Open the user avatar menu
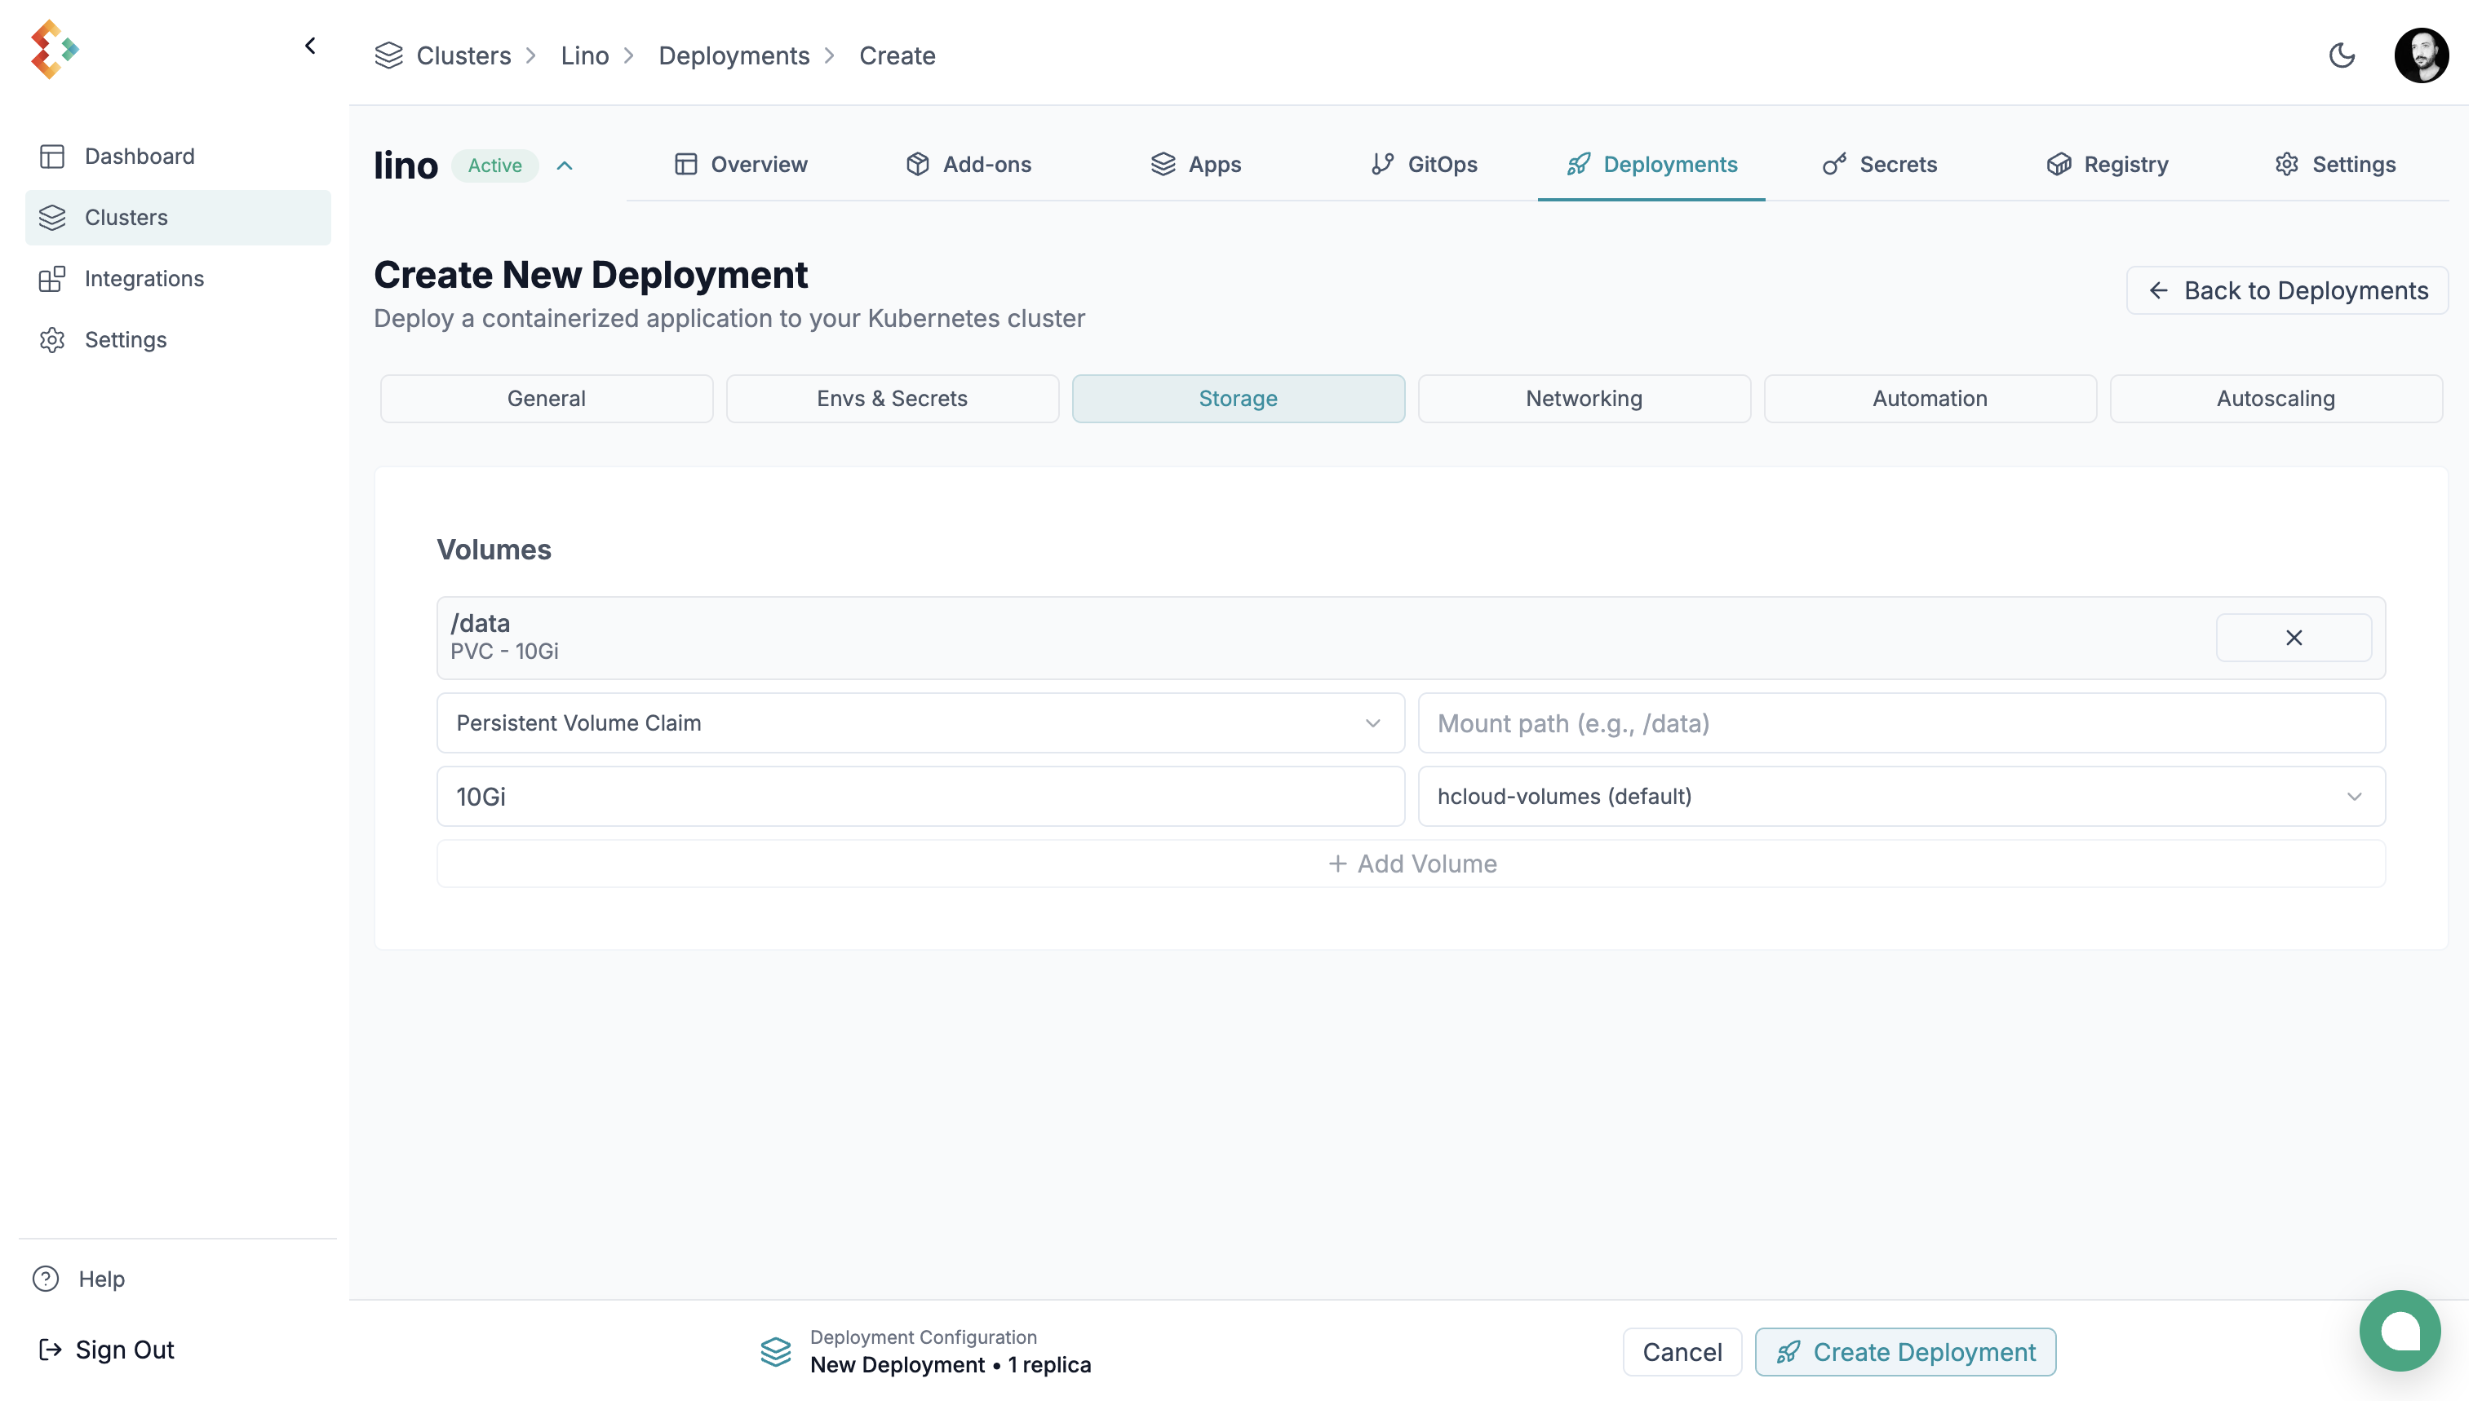This screenshot has width=2482, height=1414. [2421, 55]
